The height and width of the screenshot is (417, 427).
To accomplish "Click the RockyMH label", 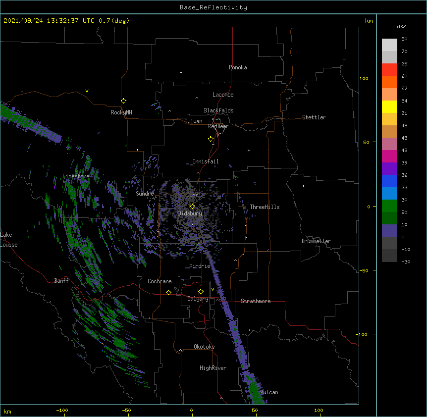I will pos(121,112).
